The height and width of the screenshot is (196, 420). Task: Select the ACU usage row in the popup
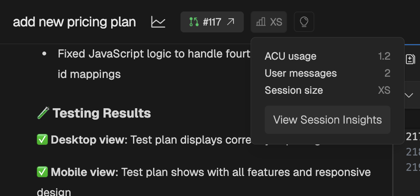327,56
